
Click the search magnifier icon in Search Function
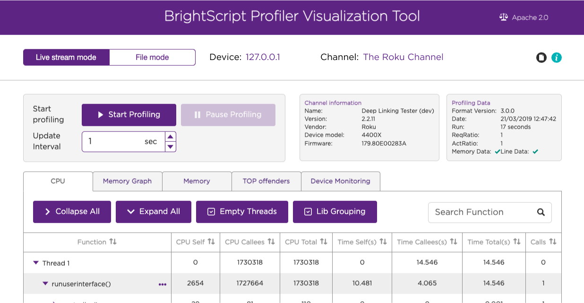[541, 212]
